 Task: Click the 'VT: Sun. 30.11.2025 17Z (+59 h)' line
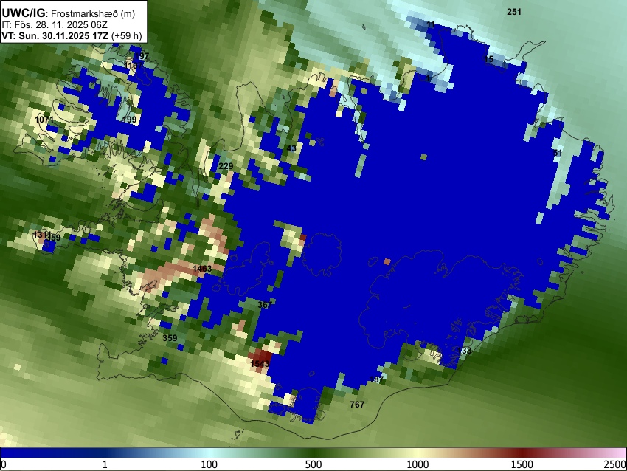point(72,35)
